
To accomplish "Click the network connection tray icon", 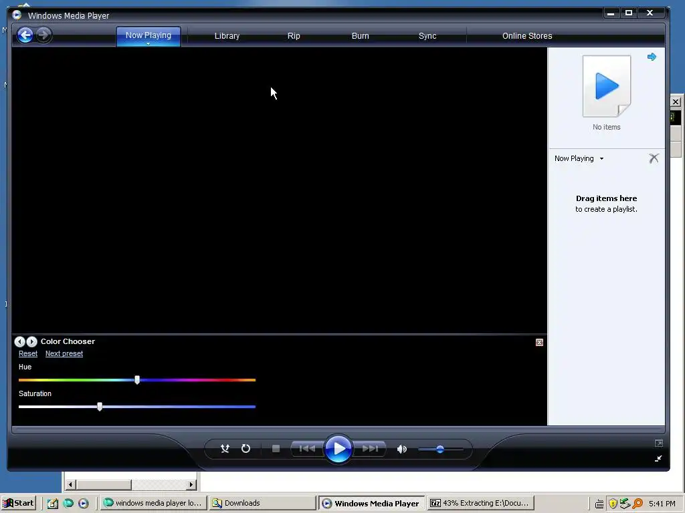I will [x=625, y=504].
